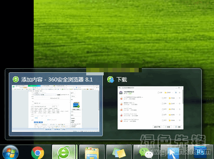
Task: Click the settings button in download preview footer
Action: [x=178, y=127]
